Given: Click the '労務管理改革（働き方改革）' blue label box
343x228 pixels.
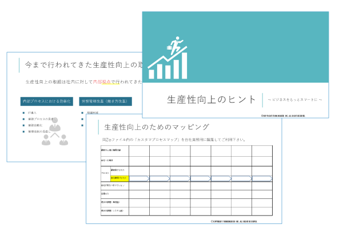Looking at the screenshot, I should point(105,101).
